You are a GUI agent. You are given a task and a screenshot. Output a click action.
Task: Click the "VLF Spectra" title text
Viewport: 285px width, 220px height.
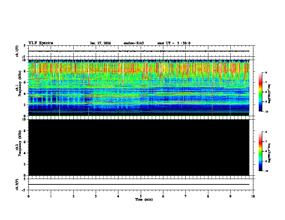tap(41, 43)
